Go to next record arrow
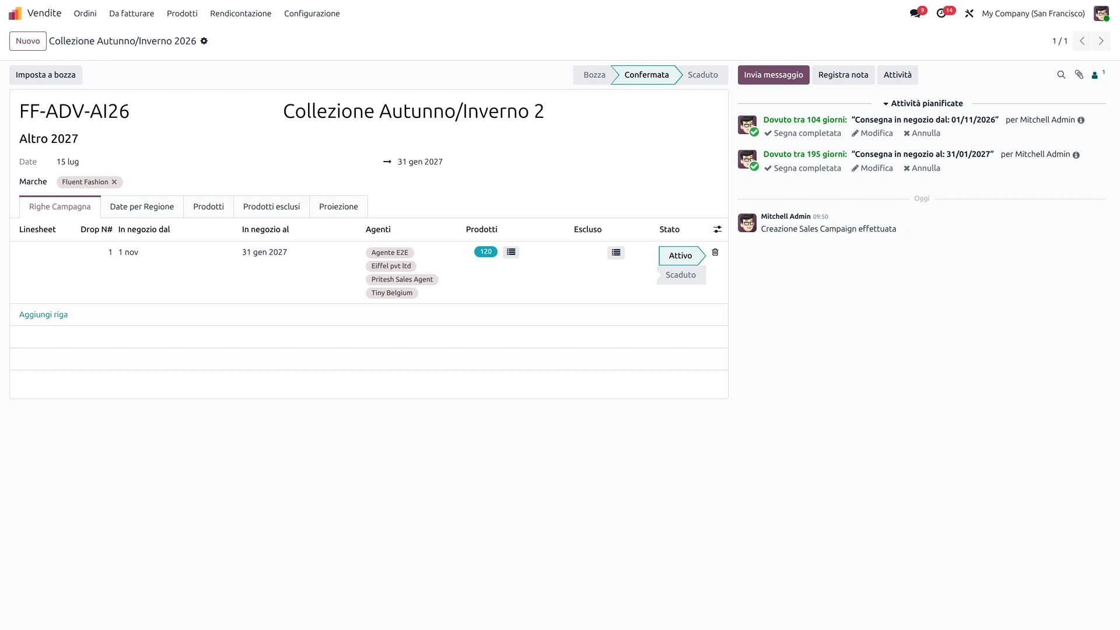The height and width of the screenshot is (630, 1120). 1101,41
